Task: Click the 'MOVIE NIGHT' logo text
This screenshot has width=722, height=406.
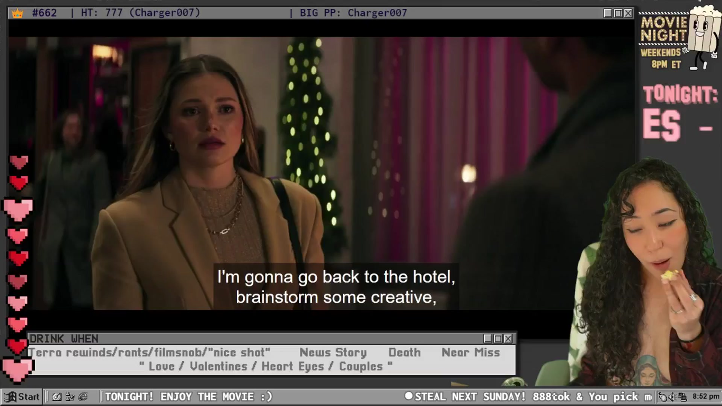Action: click(664, 29)
